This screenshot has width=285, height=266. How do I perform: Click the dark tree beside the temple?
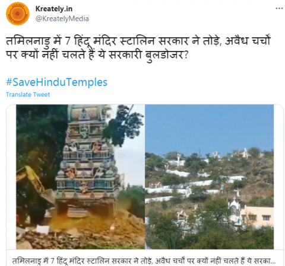40,138
